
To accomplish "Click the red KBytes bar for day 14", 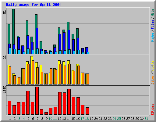I will tap(69, 102).
